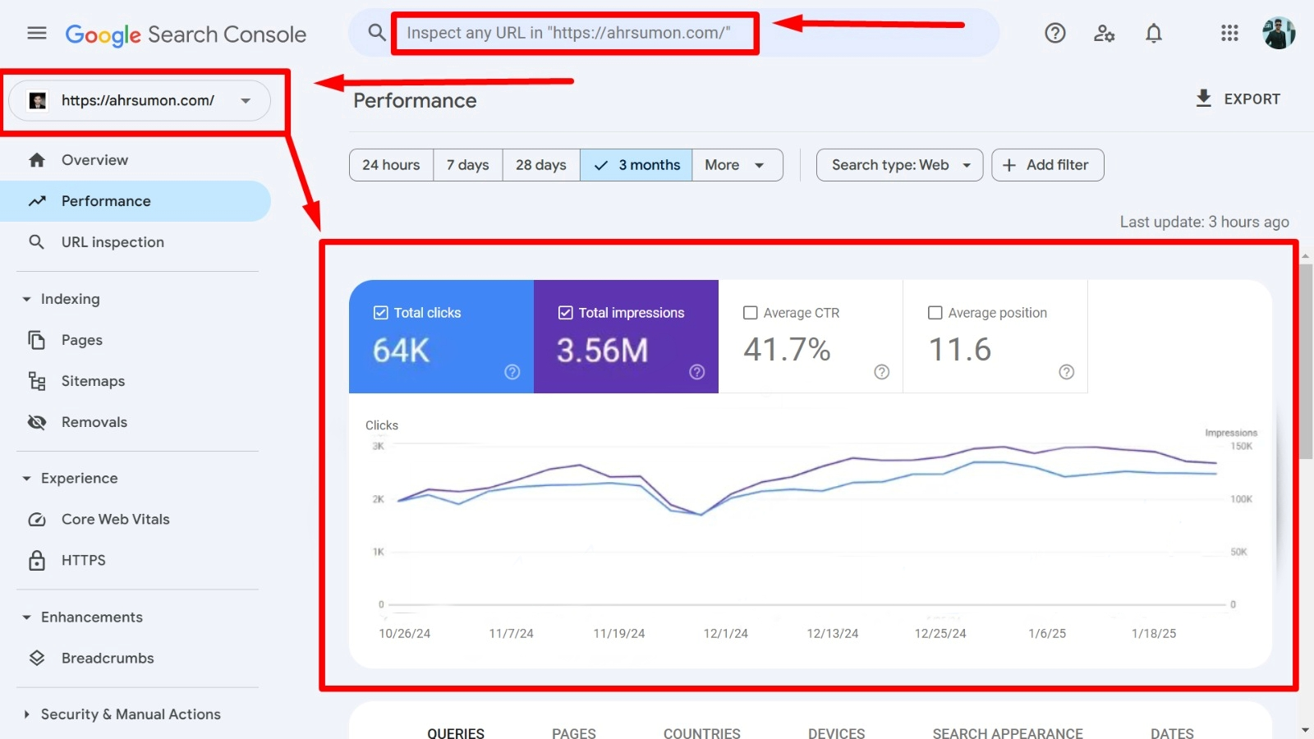Open the More date range dropdown

tap(737, 165)
